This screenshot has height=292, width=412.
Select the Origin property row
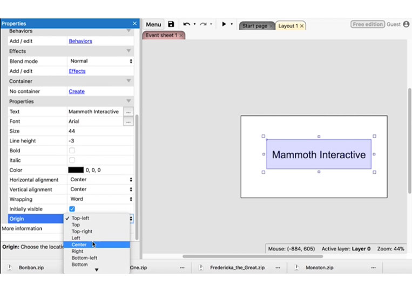click(x=36, y=219)
